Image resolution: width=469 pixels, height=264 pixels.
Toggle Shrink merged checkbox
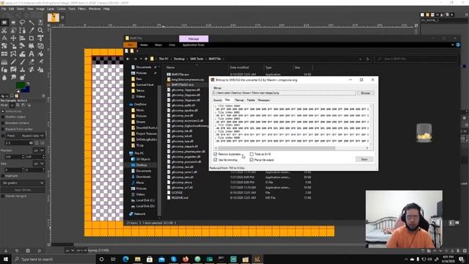click(x=3, y=196)
